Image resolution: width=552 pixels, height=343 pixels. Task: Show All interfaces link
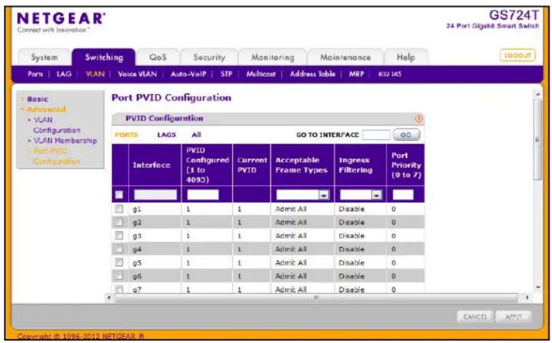196,135
